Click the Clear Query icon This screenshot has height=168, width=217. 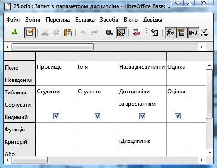tap(136, 33)
